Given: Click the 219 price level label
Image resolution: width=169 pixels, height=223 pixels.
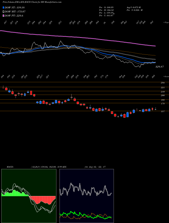Looking at the screenshot, I should pos(163,92).
